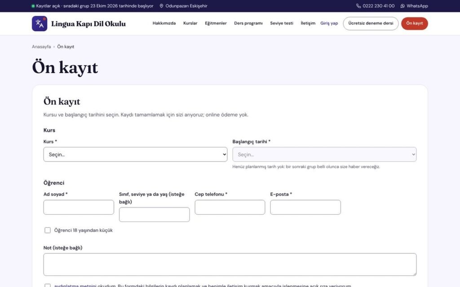Viewport: 460px width, 287px height.
Task: Focus the E-posta input field
Action: pos(305,207)
